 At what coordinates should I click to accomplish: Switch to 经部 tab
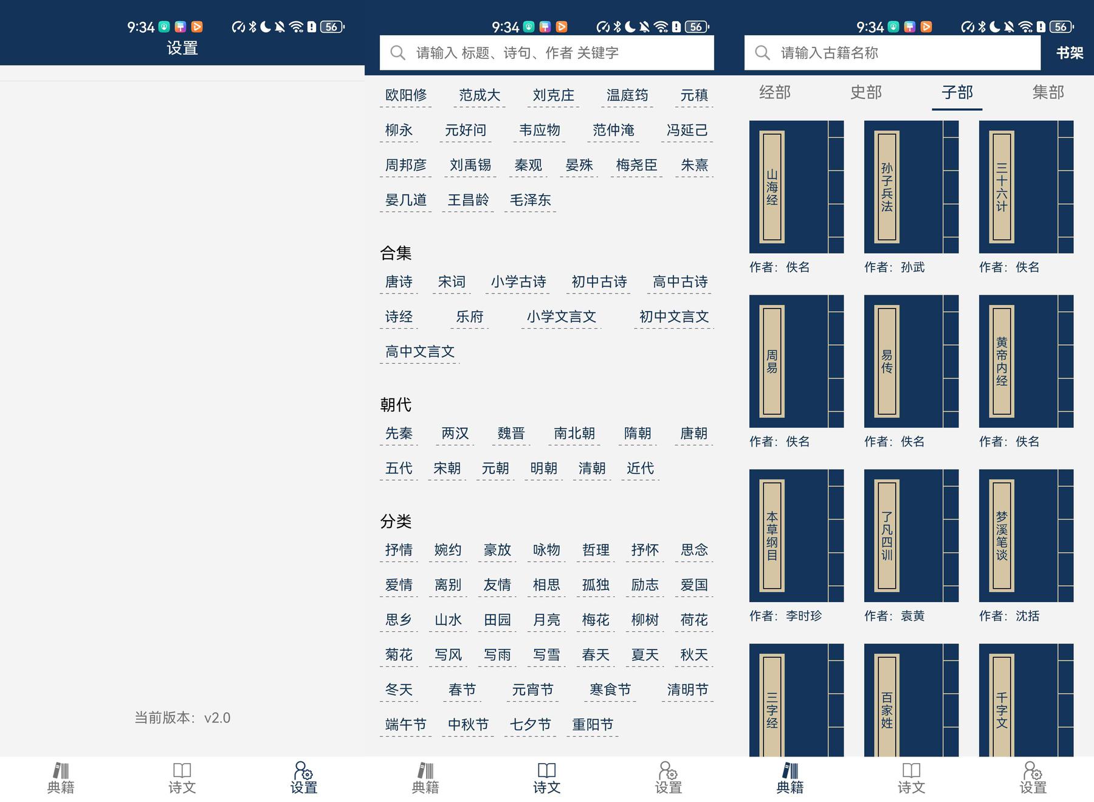point(775,92)
